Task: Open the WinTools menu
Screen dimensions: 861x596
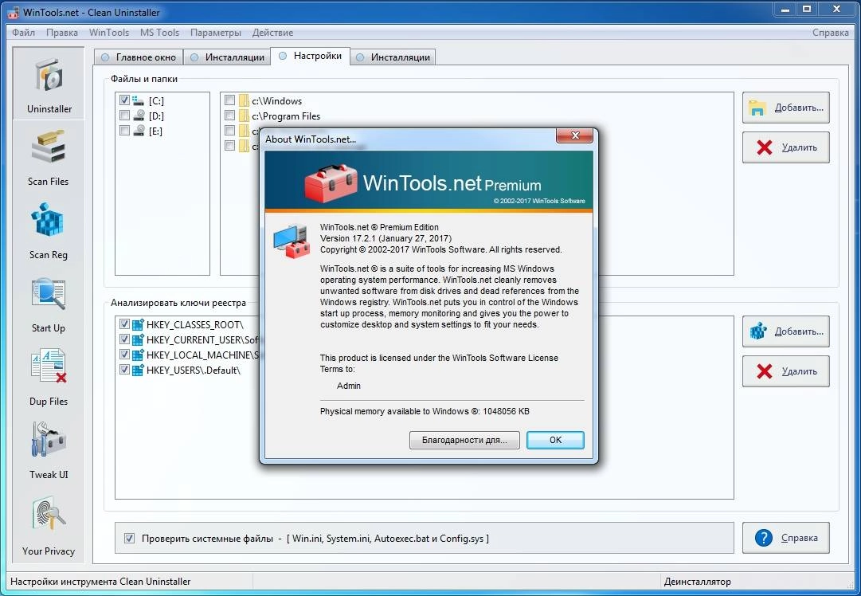Action: pos(109,33)
